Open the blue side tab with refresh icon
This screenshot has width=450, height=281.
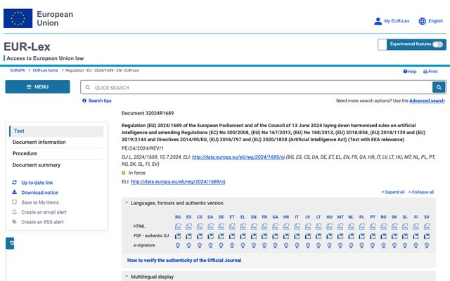point(10,243)
